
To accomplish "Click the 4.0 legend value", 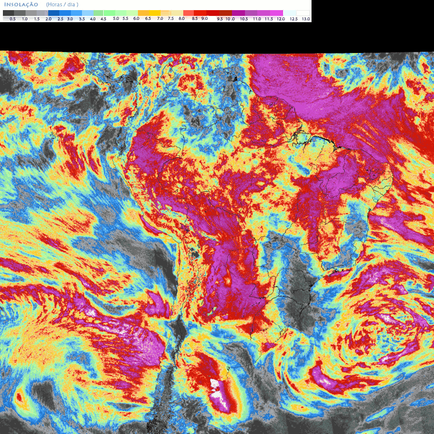I will click(x=93, y=19).
